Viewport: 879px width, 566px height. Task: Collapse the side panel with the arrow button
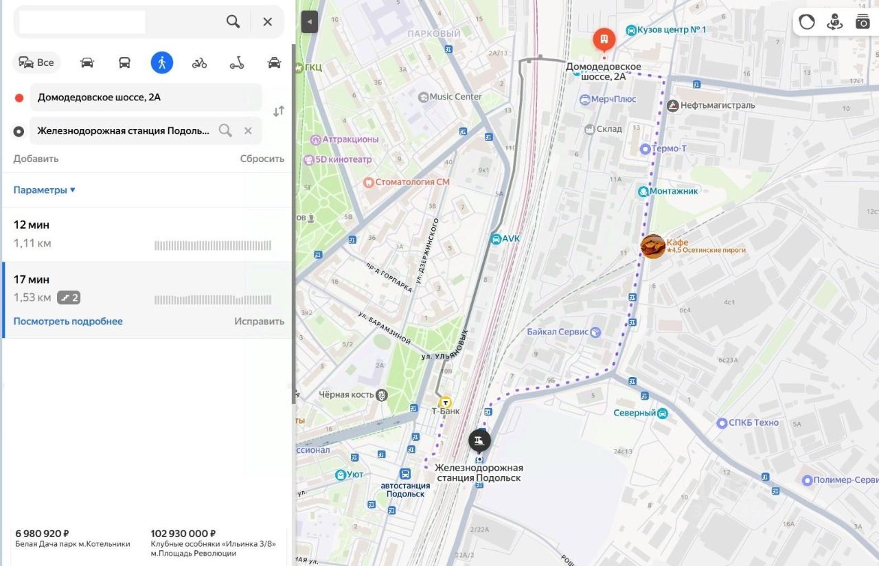coord(309,22)
